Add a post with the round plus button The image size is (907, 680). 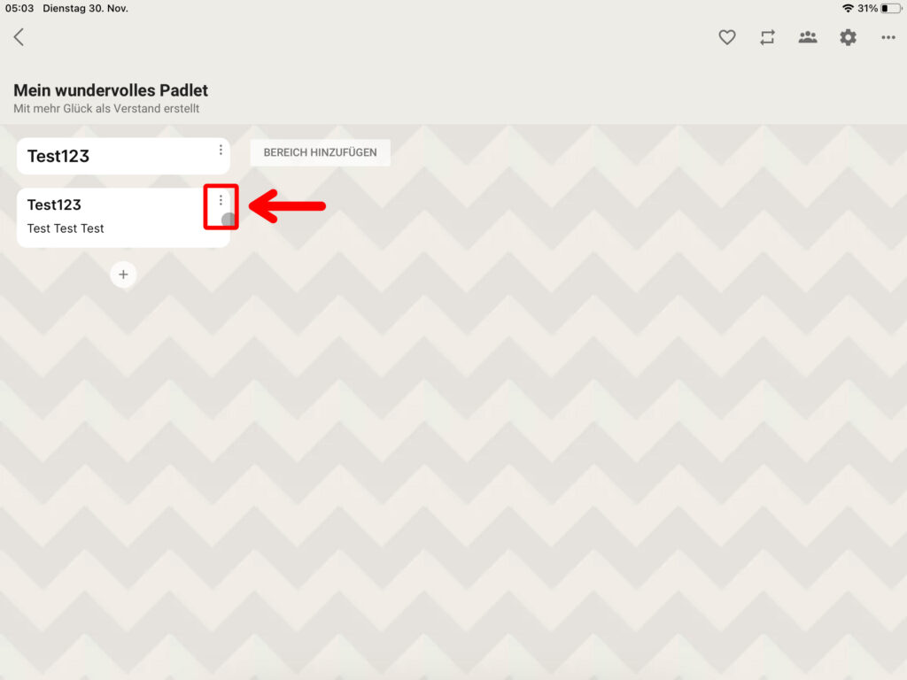pyautogui.click(x=123, y=274)
